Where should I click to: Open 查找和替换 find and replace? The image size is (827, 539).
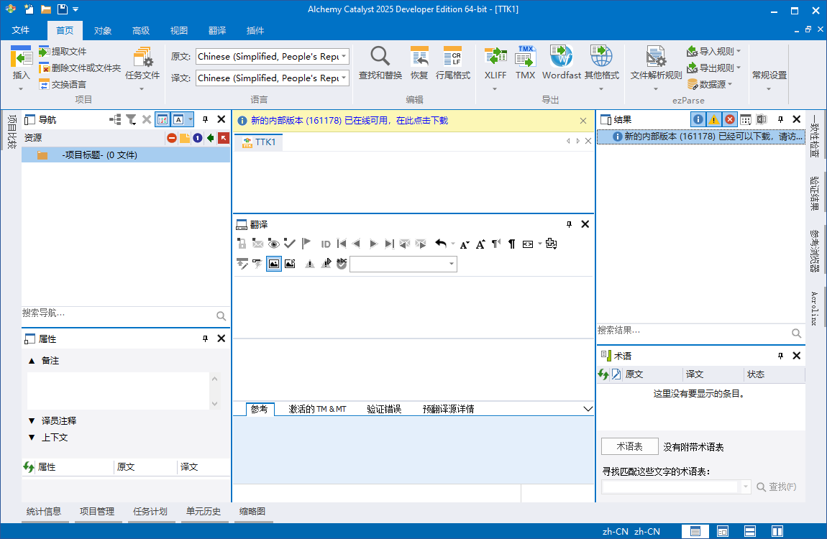coord(380,64)
